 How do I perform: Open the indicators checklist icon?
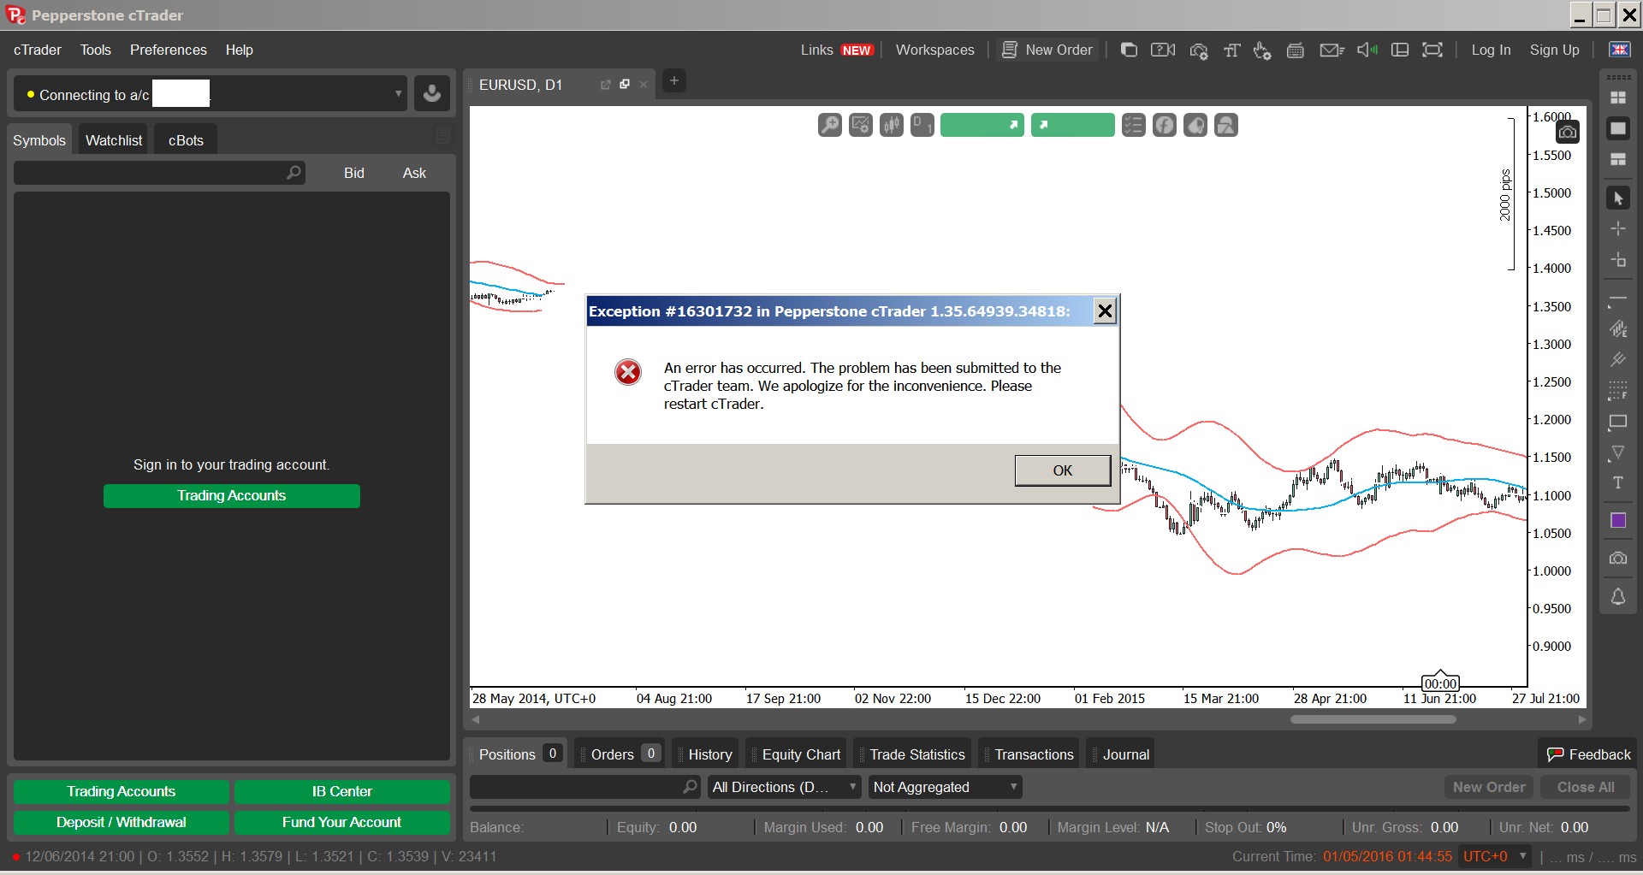point(1133,126)
